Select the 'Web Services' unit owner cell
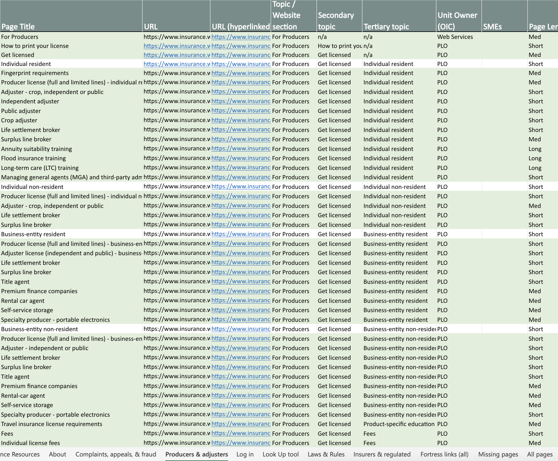Screen dimensions: 558x461 [459, 37]
